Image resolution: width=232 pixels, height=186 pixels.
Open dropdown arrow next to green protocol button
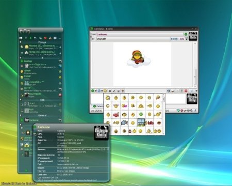tap(95, 91)
